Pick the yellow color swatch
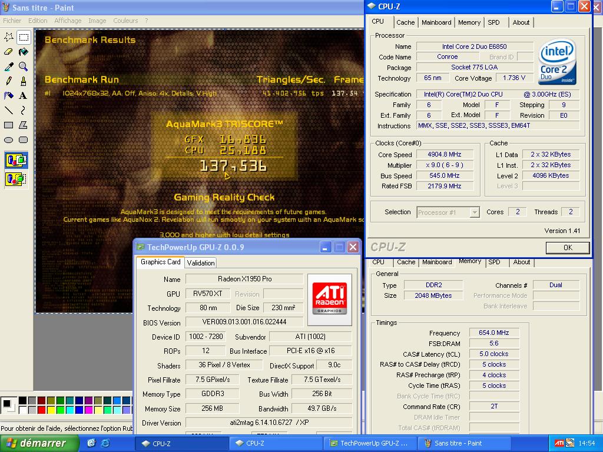This screenshot has height=452, width=603. (51, 410)
